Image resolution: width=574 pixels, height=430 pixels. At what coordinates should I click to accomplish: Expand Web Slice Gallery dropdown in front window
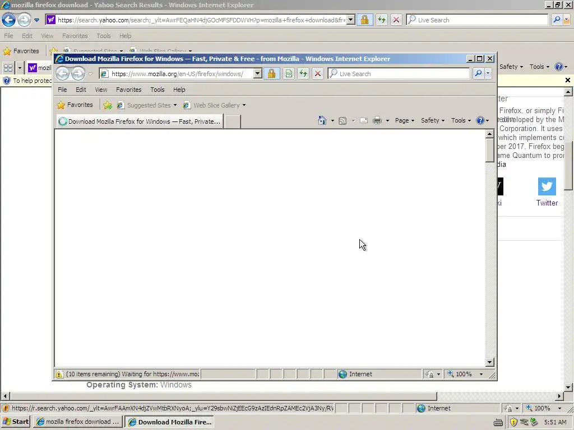[x=244, y=105]
